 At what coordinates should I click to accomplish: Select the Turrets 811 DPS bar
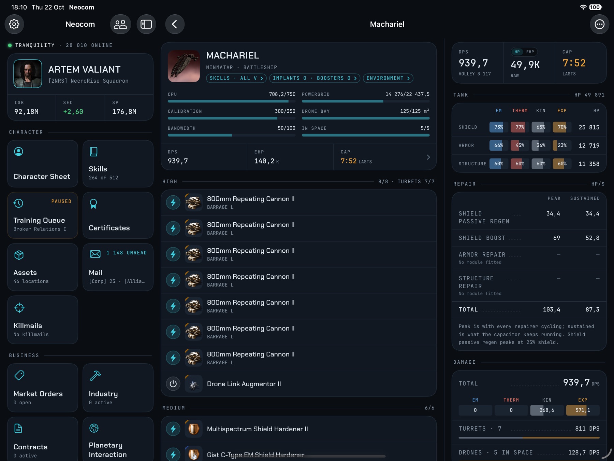tap(529, 437)
